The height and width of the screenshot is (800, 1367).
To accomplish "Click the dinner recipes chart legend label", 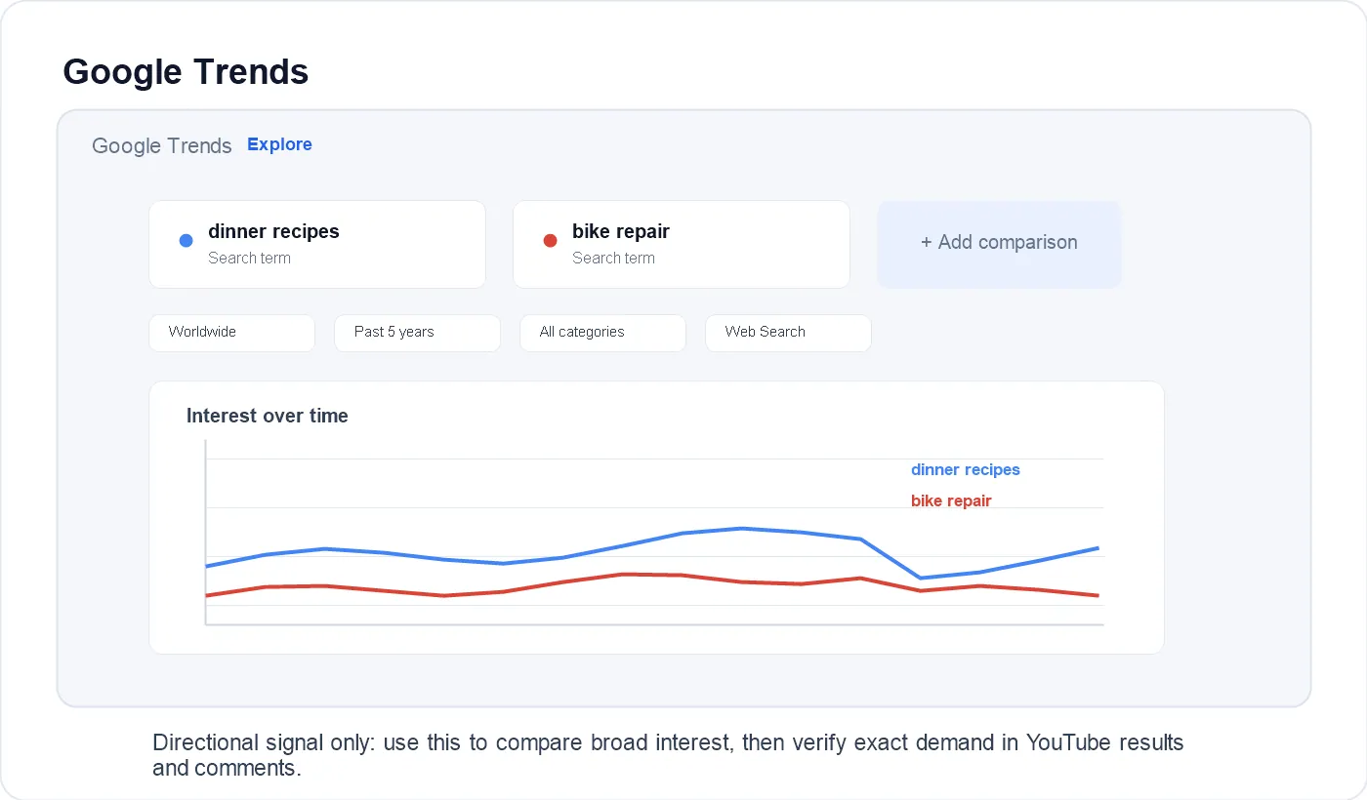I will tap(966, 470).
